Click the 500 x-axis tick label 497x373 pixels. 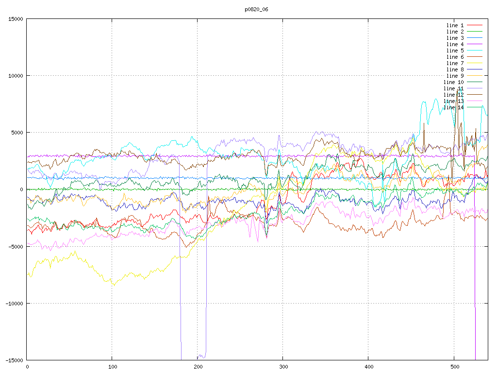coord(454,367)
